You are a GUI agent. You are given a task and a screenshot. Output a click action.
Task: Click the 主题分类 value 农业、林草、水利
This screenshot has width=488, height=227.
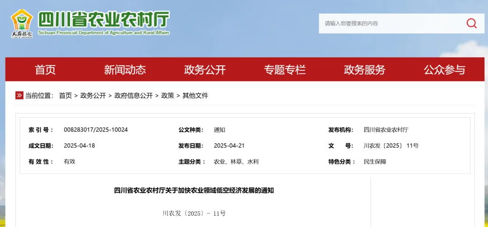[236, 162]
